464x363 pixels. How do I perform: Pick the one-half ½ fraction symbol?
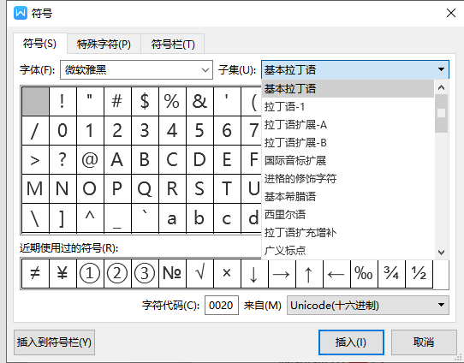(419, 273)
